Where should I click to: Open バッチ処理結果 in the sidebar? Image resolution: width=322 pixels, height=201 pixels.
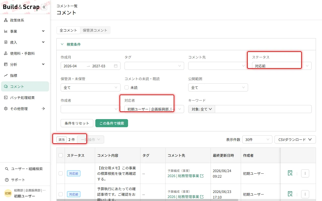point(25,98)
